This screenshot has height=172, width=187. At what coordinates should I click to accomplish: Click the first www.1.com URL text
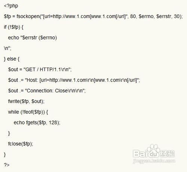click(x=79, y=16)
